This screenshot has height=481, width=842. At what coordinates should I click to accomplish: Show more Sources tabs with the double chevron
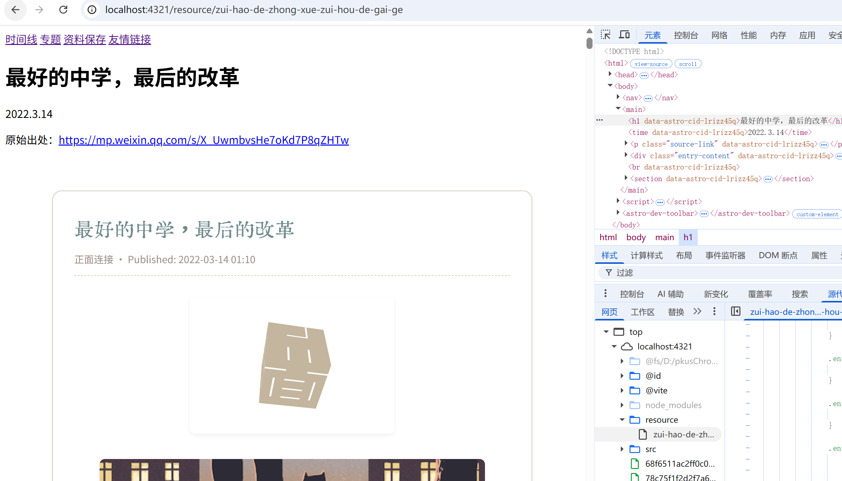click(697, 311)
